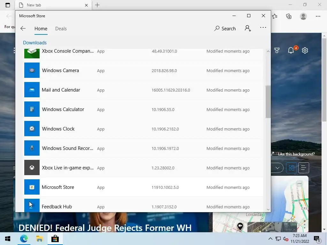Click version 10.1906.55.0
327x245 pixels.
[163, 110]
